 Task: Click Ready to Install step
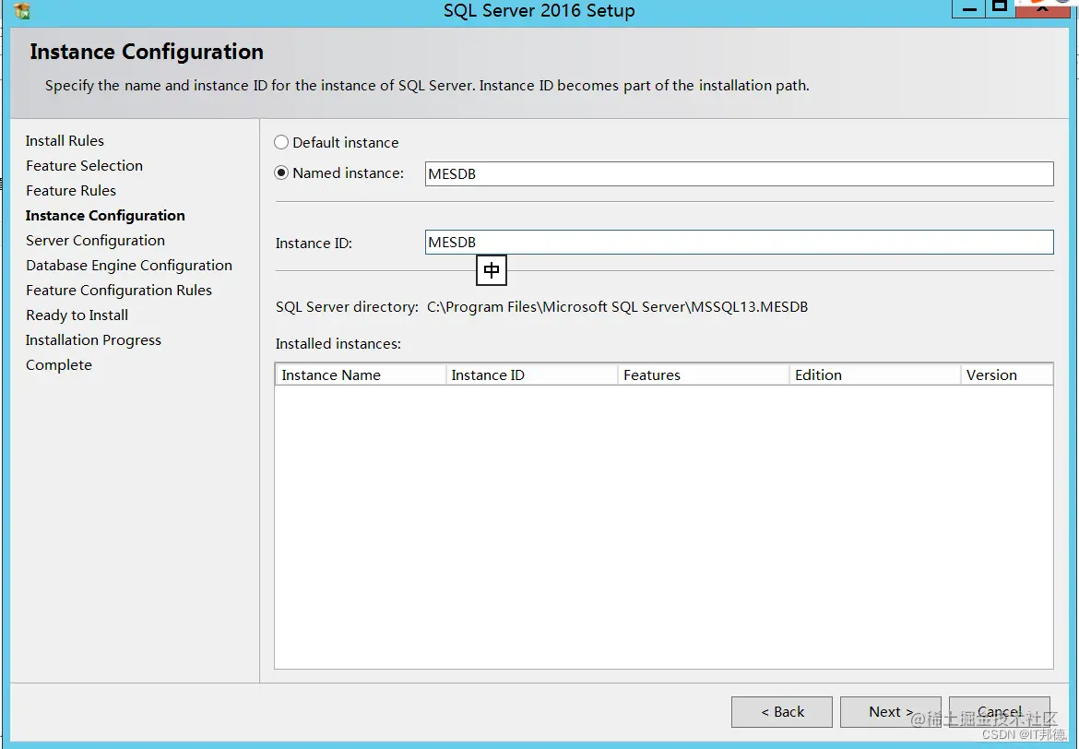[77, 315]
